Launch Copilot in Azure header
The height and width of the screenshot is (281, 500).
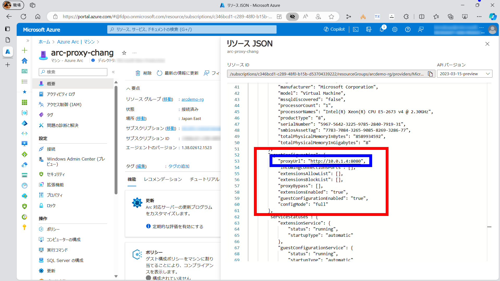point(334,29)
